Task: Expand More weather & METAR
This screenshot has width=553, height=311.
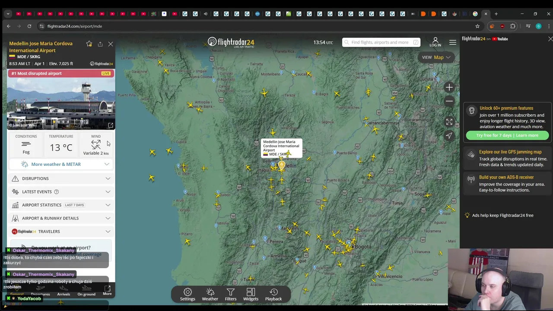Action: tap(61, 165)
